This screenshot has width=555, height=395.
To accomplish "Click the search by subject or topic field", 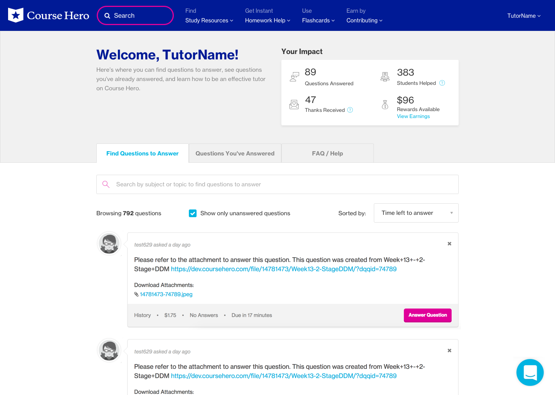I will (x=277, y=184).
